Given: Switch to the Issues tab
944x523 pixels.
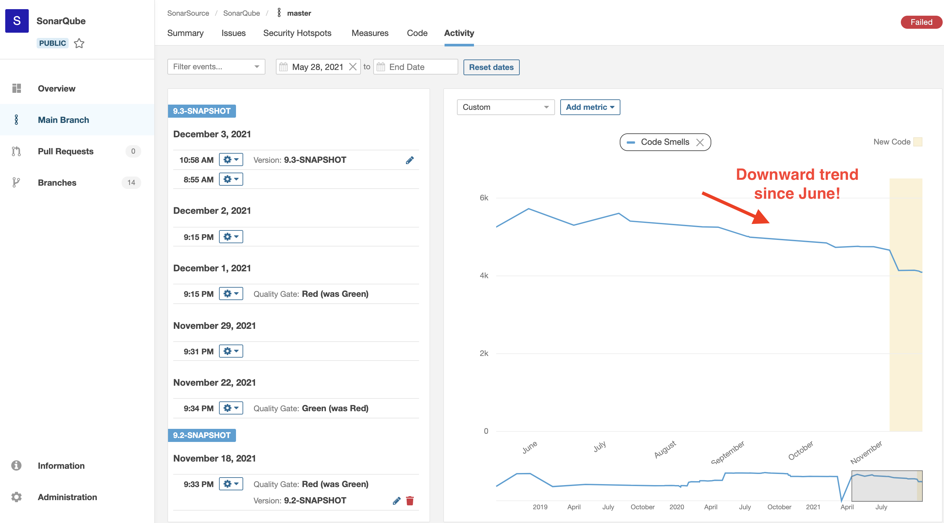Looking at the screenshot, I should pyautogui.click(x=233, y=33).
